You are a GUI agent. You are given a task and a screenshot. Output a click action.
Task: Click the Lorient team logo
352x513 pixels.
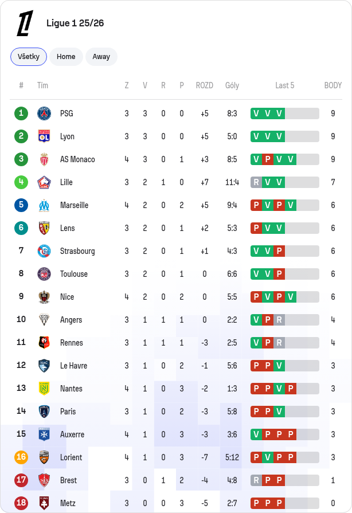coord(44,457)
